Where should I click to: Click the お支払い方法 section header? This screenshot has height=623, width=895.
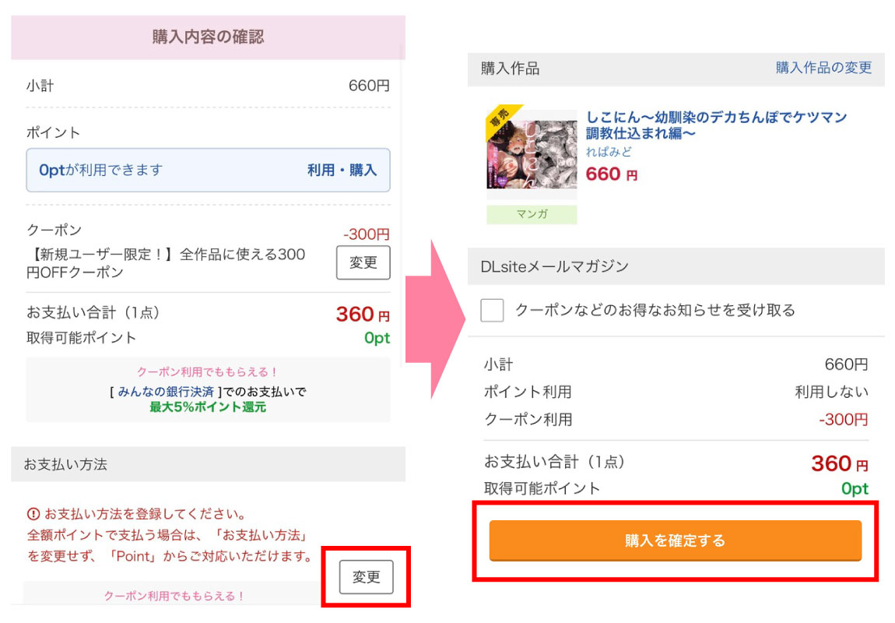(x=65, y=464)
